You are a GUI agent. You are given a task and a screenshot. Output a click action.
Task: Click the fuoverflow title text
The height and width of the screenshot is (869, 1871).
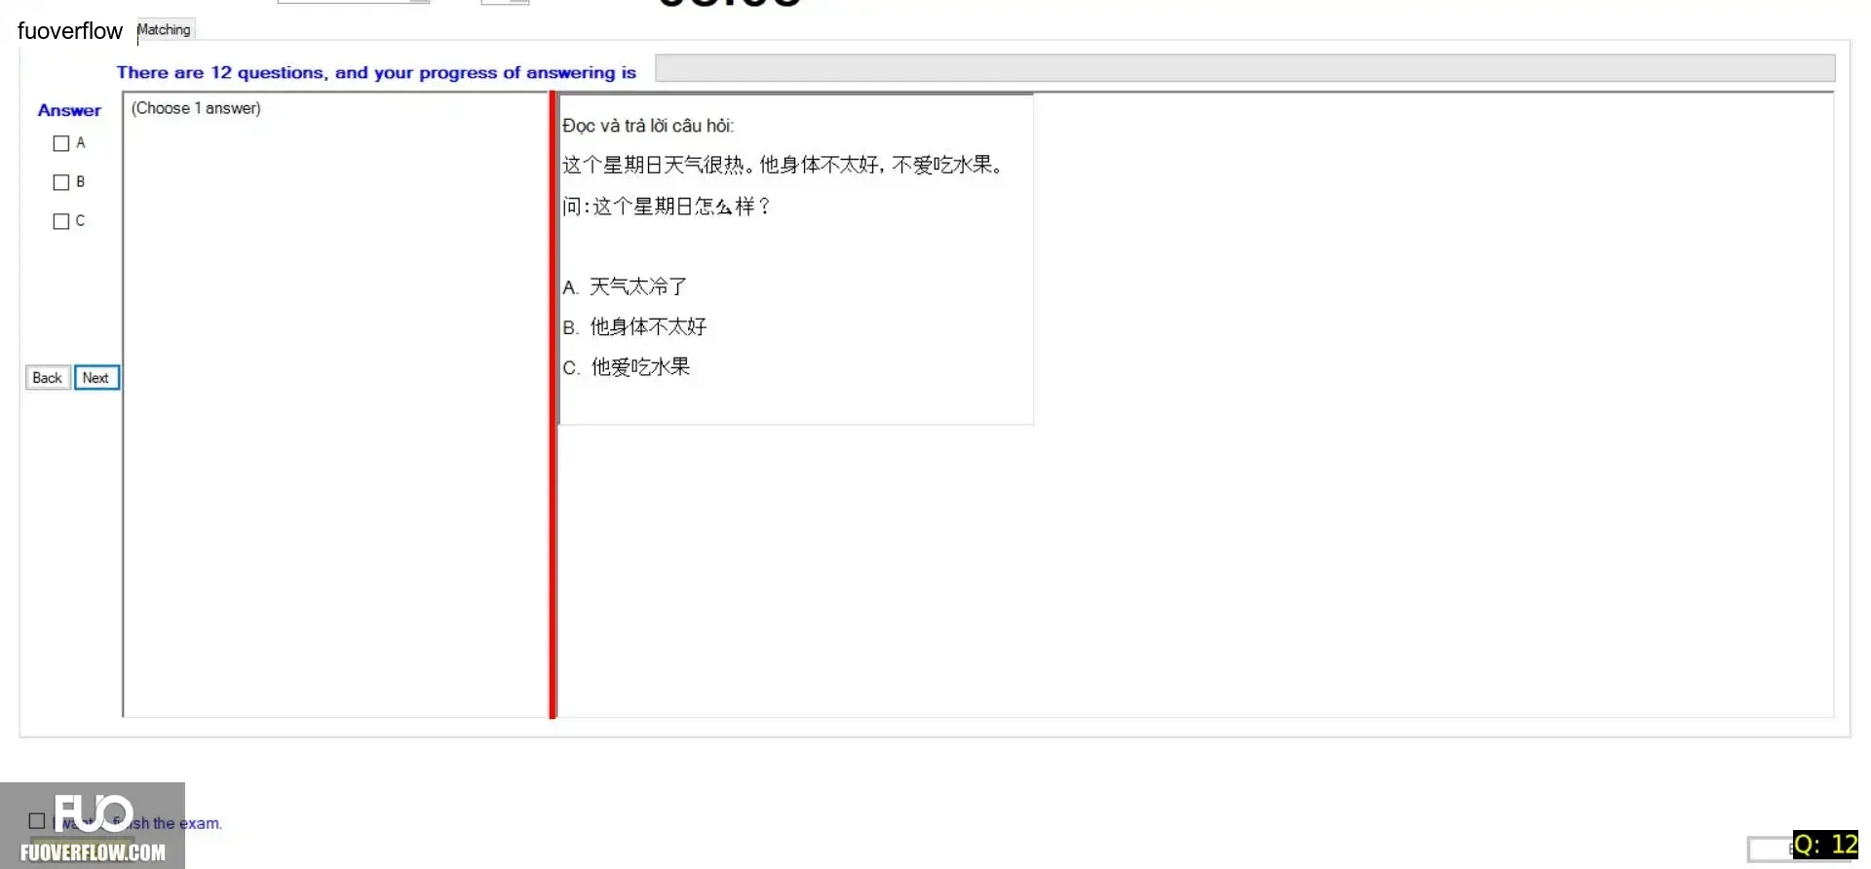pos(70,31)
